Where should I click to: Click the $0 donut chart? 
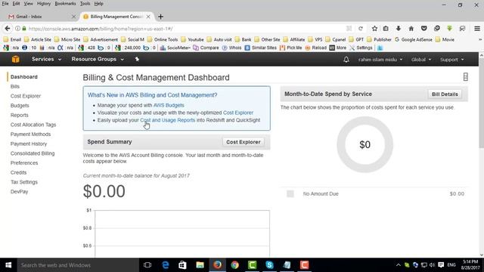coord(365,144)
